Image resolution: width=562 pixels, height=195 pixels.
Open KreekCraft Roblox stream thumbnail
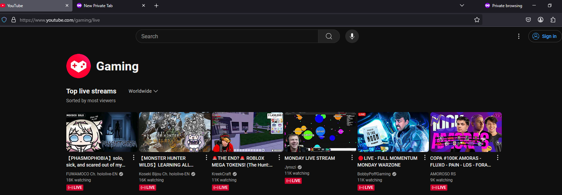248,132
